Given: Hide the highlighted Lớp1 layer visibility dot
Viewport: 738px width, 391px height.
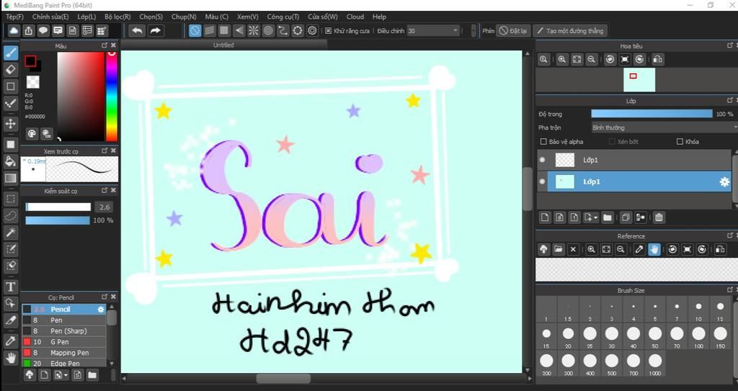Looking at the screenshot, I should [x=542, y=181].
